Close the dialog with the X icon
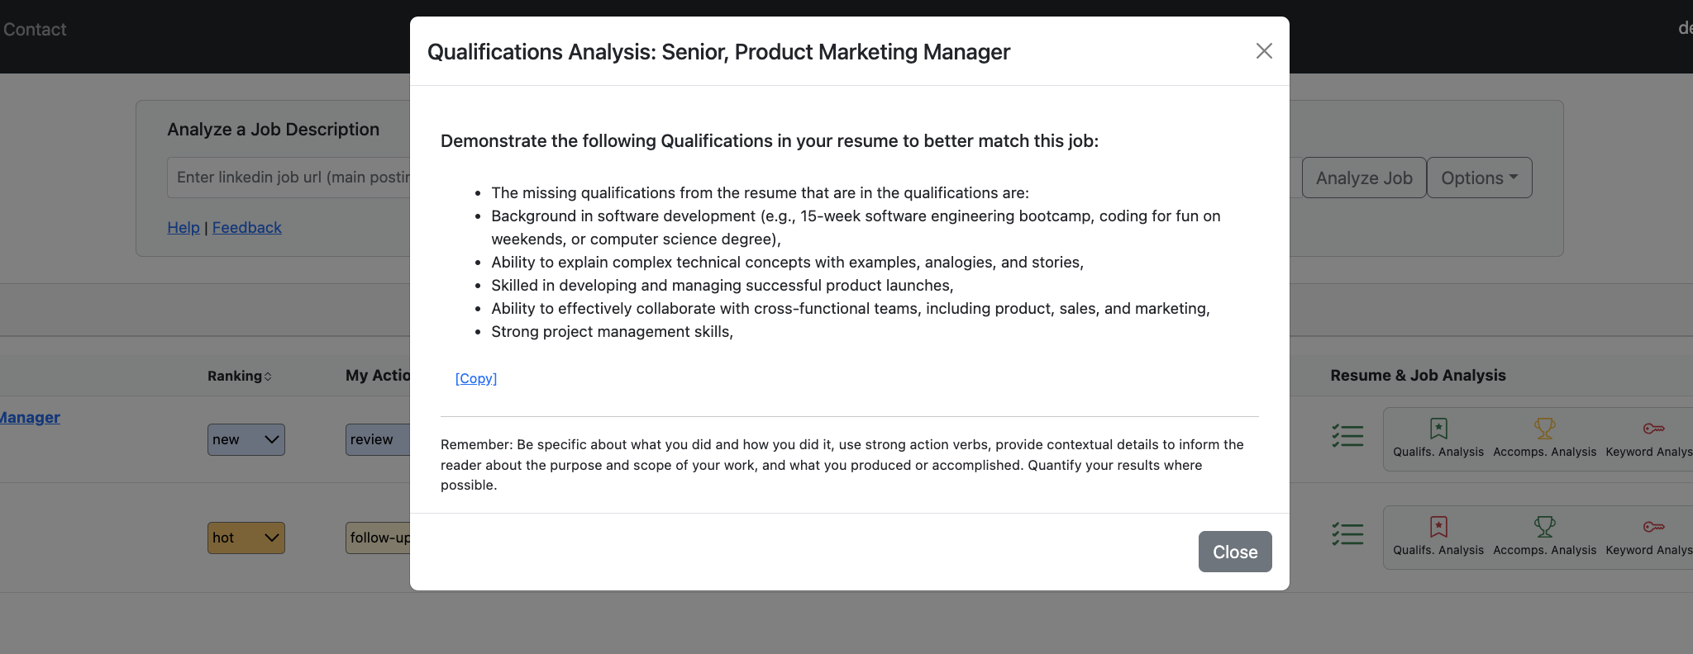The height and width of the screenshot is (654, 1693). point(1264,51)
